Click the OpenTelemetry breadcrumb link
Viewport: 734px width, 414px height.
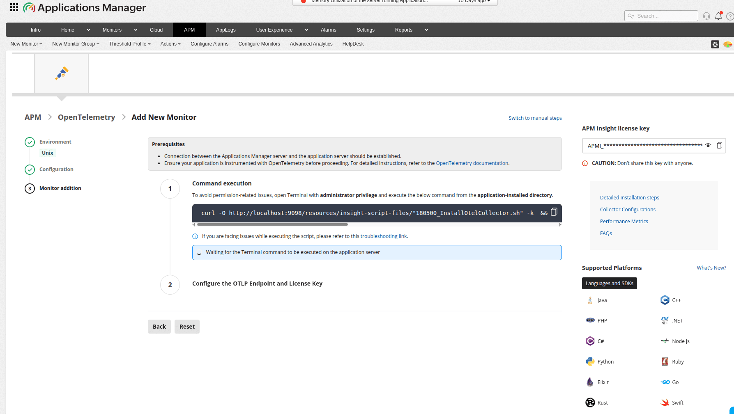[87, 117]
